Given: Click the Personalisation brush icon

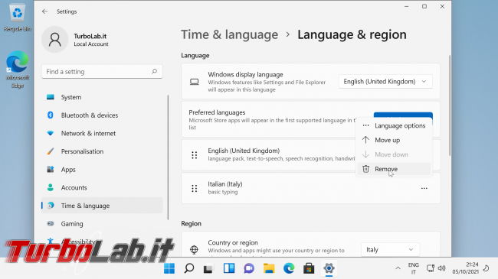Looking at the screenshot, I should pyautogui.click(x=50, y=151).
